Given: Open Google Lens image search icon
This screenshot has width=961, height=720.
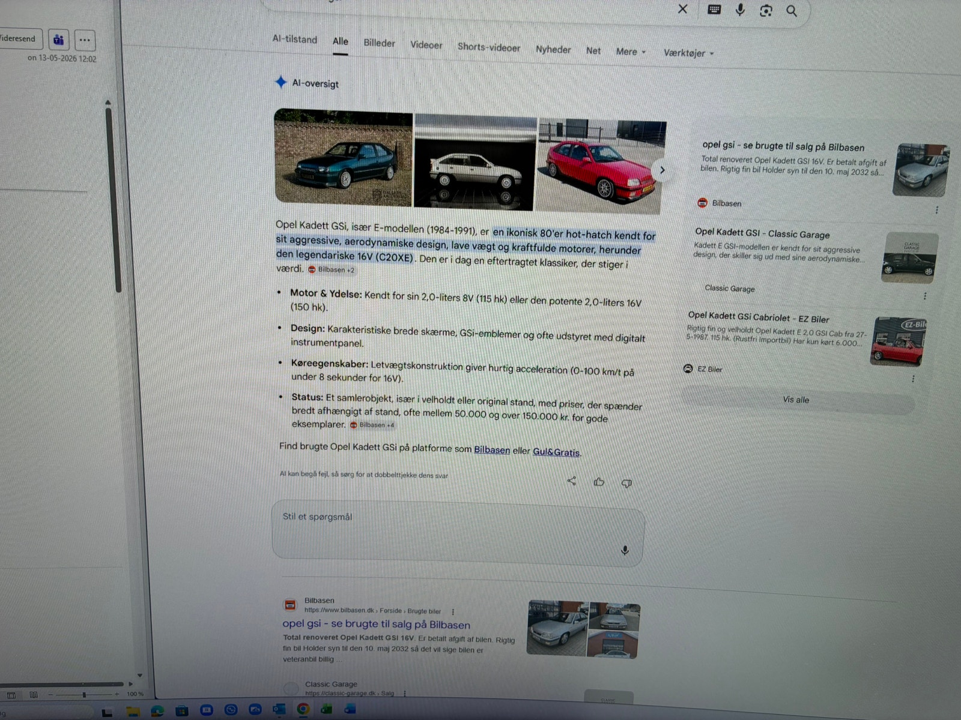Looking at the screenshot, I should coord(766,10).
